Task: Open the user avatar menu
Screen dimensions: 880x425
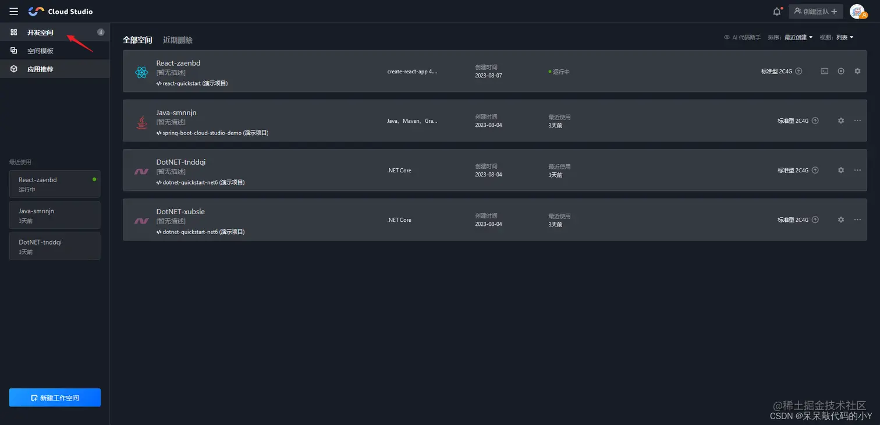Action: pyautogui.click(x=857, y=11)
